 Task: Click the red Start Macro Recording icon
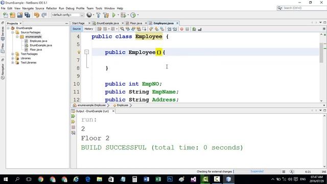pyautogui.click(x=182, y=29)
